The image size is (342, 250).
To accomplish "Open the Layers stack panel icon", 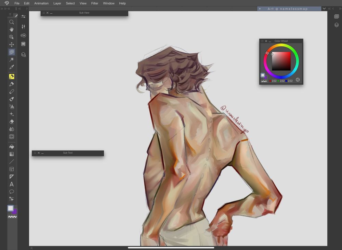I will [x=337, y=25].
